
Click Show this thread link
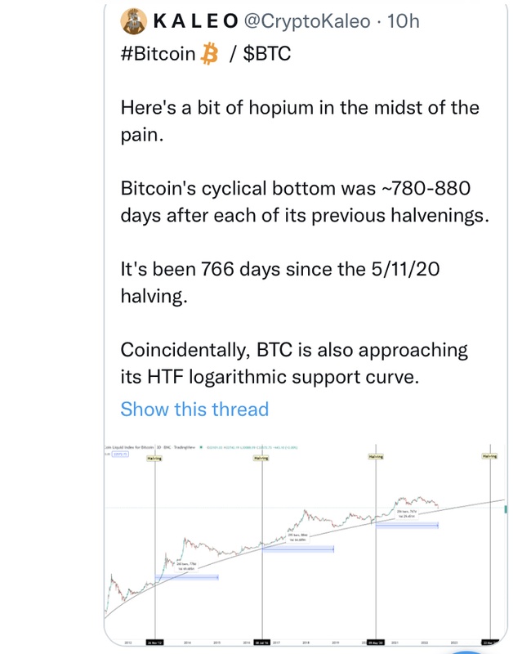pos(194,409)
